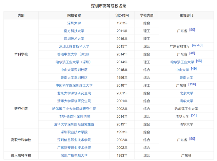Select unlinked 哈尔滨工业大学 text in the 研究生院 rows
217x161 pixels.
pyautogui.click(x=186, y=109)
